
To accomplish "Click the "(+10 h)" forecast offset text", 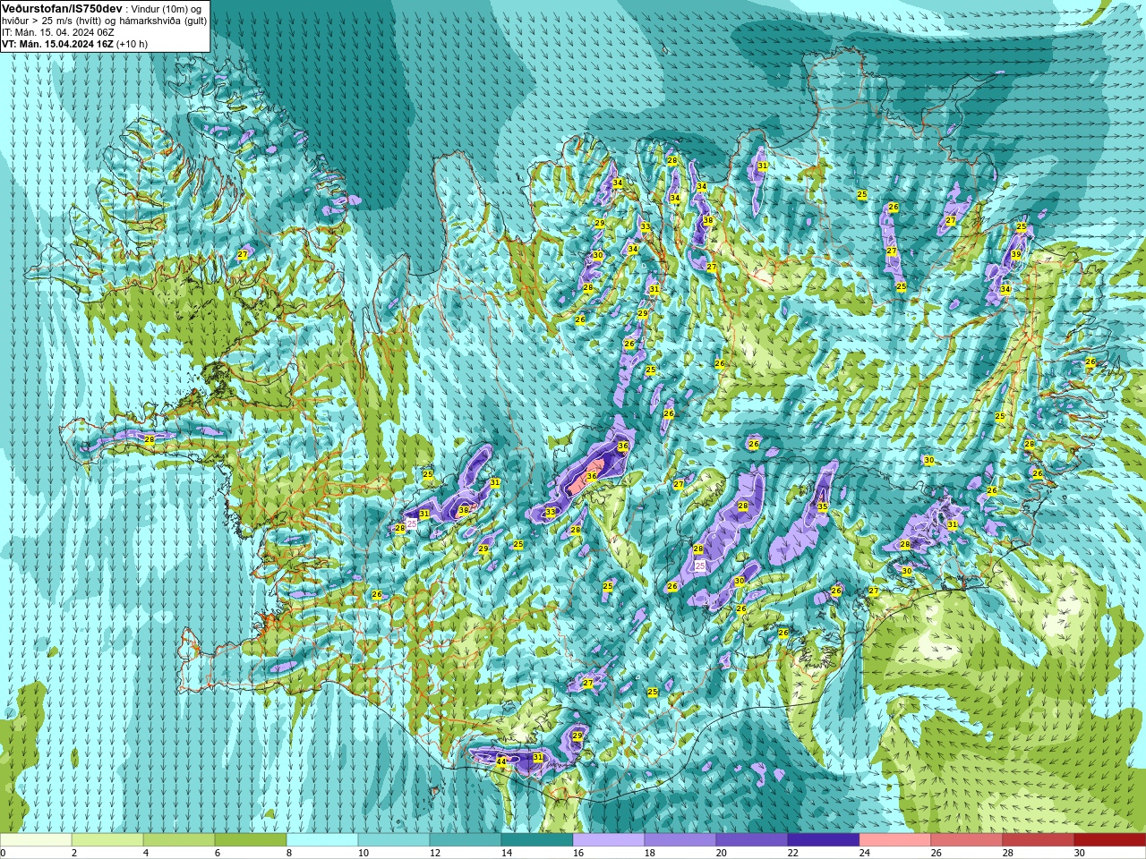I will (133, 44).
